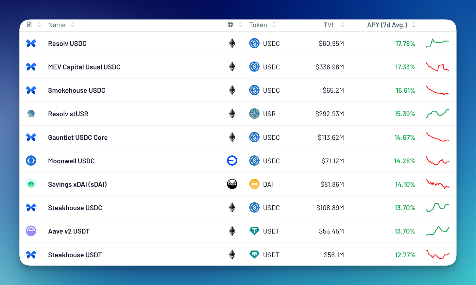Click the USR token label
The image size is (476, 285).
pos(269,114)
